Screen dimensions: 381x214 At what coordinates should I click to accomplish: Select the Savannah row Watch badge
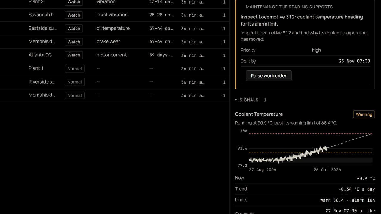pyautogui.click(x=74, y=15)
